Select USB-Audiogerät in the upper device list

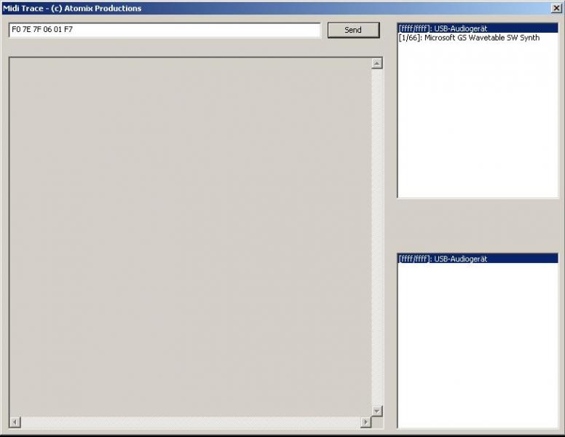[478, 28]
